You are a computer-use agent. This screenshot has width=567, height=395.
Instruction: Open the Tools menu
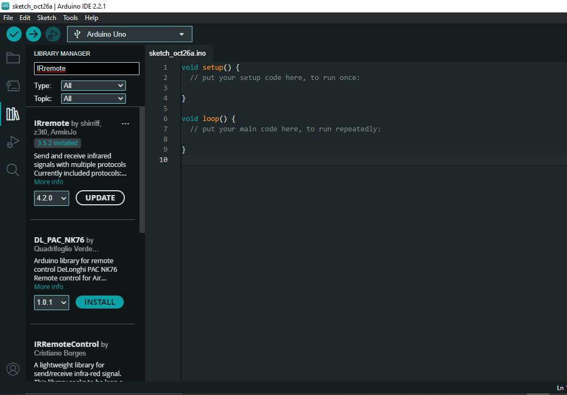coord(70,17)
